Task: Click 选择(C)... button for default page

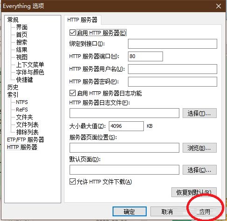Action: [x=199, y=170]
